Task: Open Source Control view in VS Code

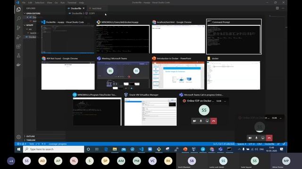Action: coord(18,28)
